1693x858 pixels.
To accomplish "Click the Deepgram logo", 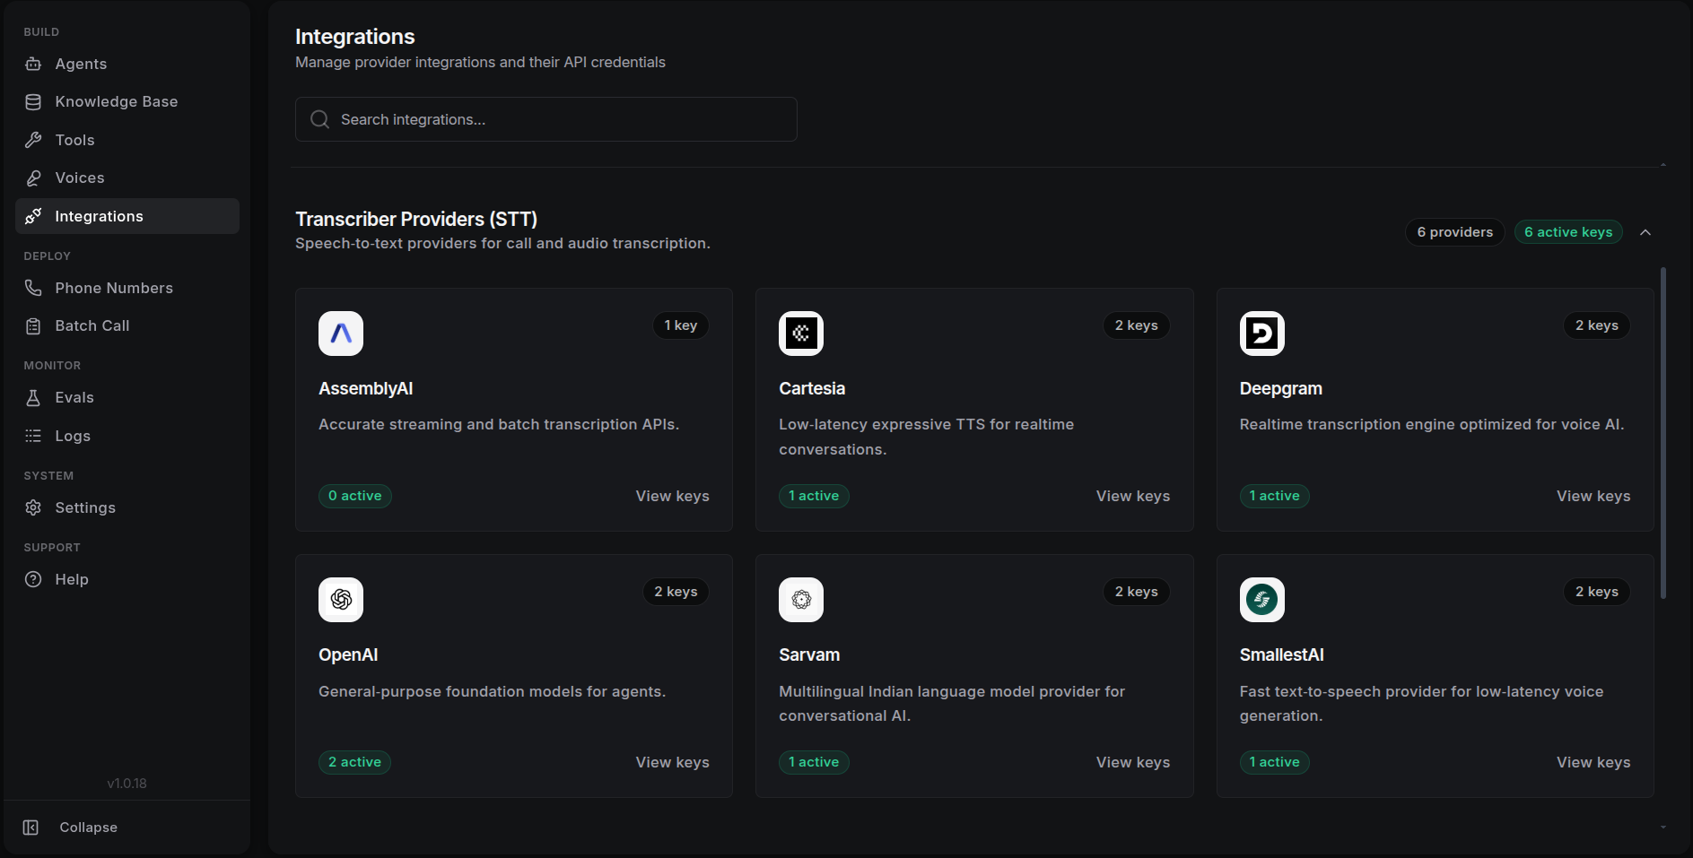I will click(1262, 334).
